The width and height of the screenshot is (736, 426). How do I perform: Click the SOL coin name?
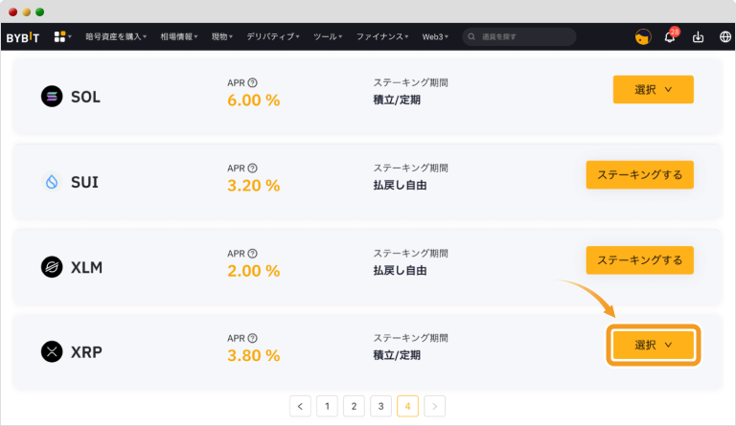(85, 97)
